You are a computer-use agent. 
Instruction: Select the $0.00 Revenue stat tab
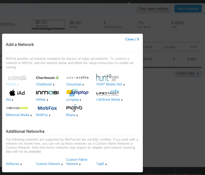point(48,24)
